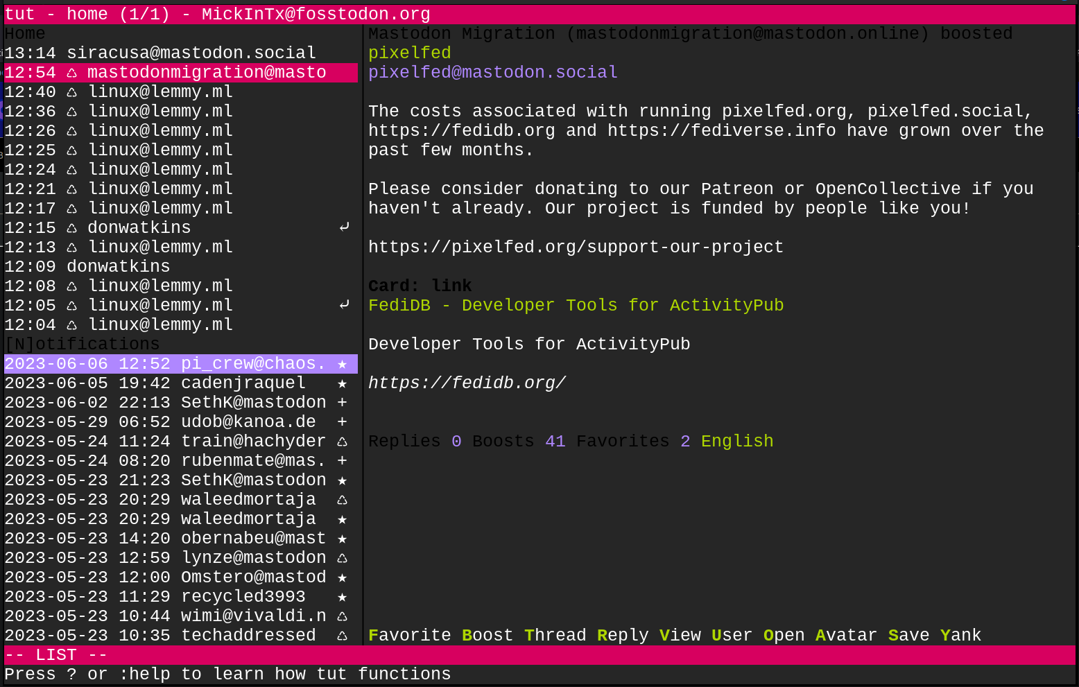The image size is (1079, 687).
Task: Click star icon on pi_crew@chaos notification
Action: 342,364
